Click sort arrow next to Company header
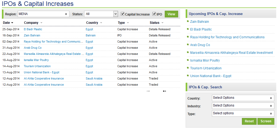This screenshot has height=129, width=277. [41, 23]
